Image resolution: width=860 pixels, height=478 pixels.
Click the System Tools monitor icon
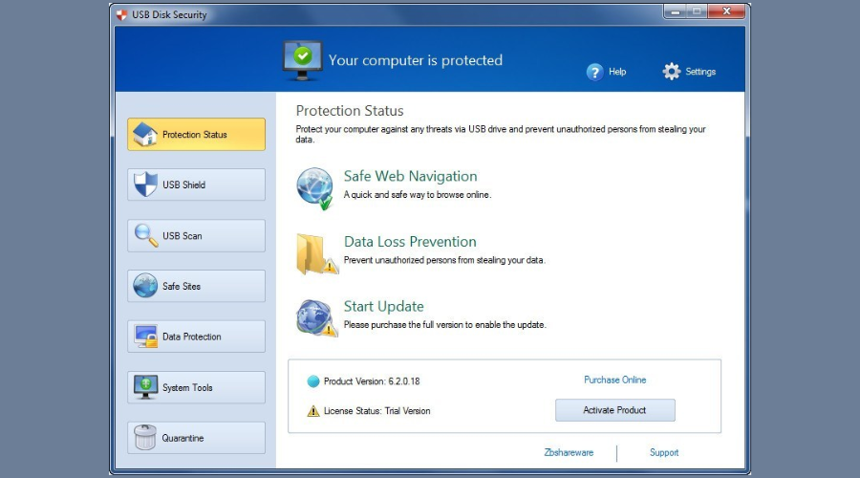coord(145,387)
